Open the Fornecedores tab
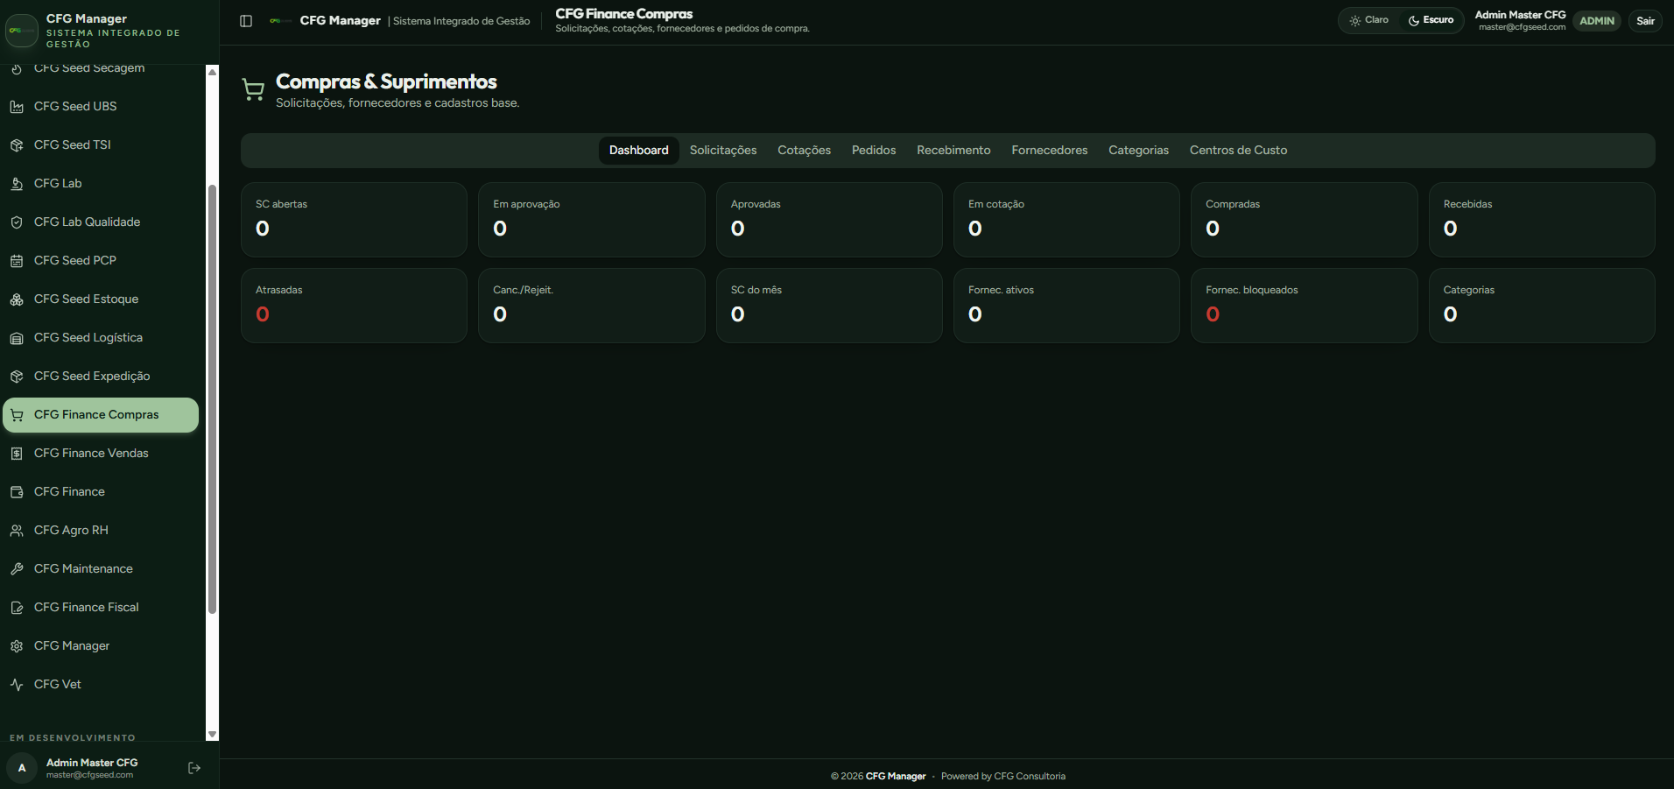The height and width of the screenshot is (789, 1674). point(1050,151)
